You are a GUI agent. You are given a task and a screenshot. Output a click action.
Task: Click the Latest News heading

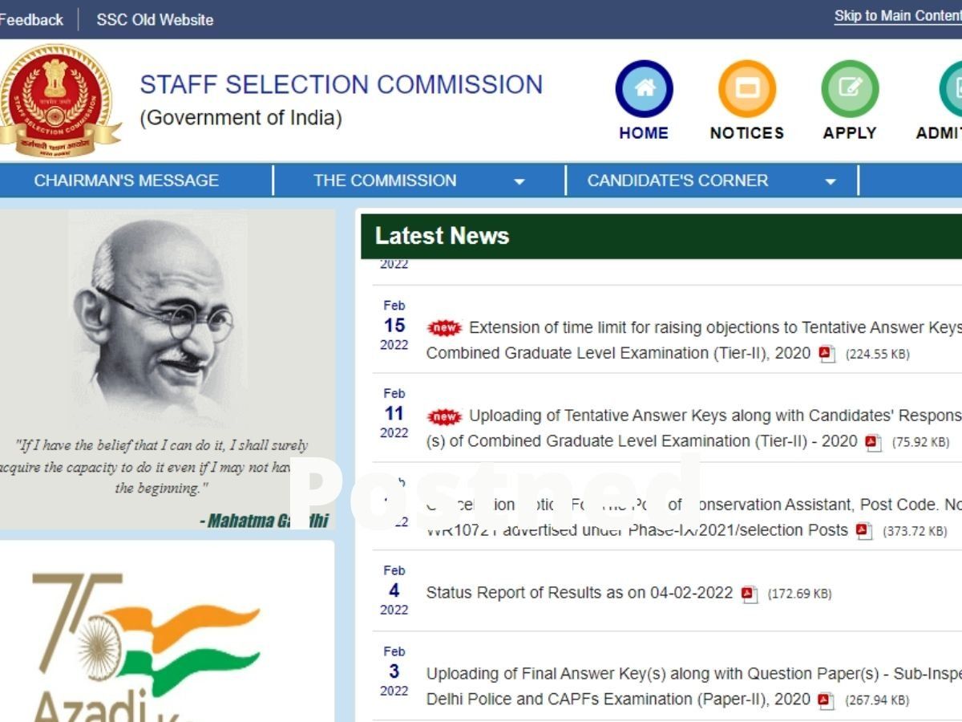pos(442,236)
